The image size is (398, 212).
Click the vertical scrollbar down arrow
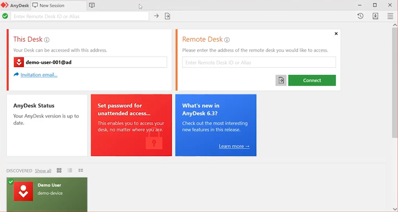coord(395,209)
